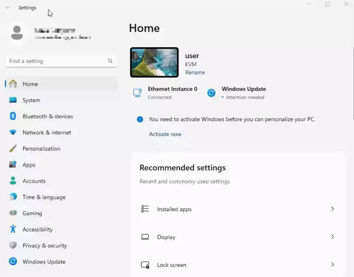Expand Lock screen chevron arrow

click(x=332, y=265)
